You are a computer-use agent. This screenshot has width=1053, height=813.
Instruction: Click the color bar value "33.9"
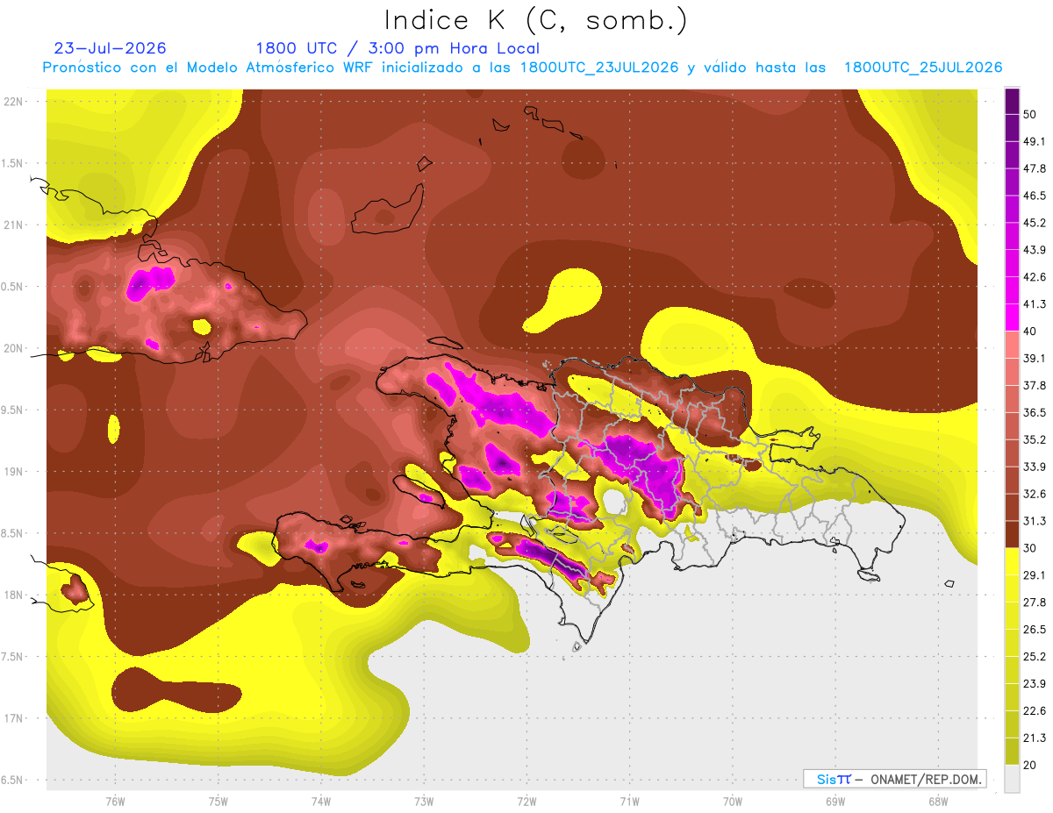coord(1035,467)
